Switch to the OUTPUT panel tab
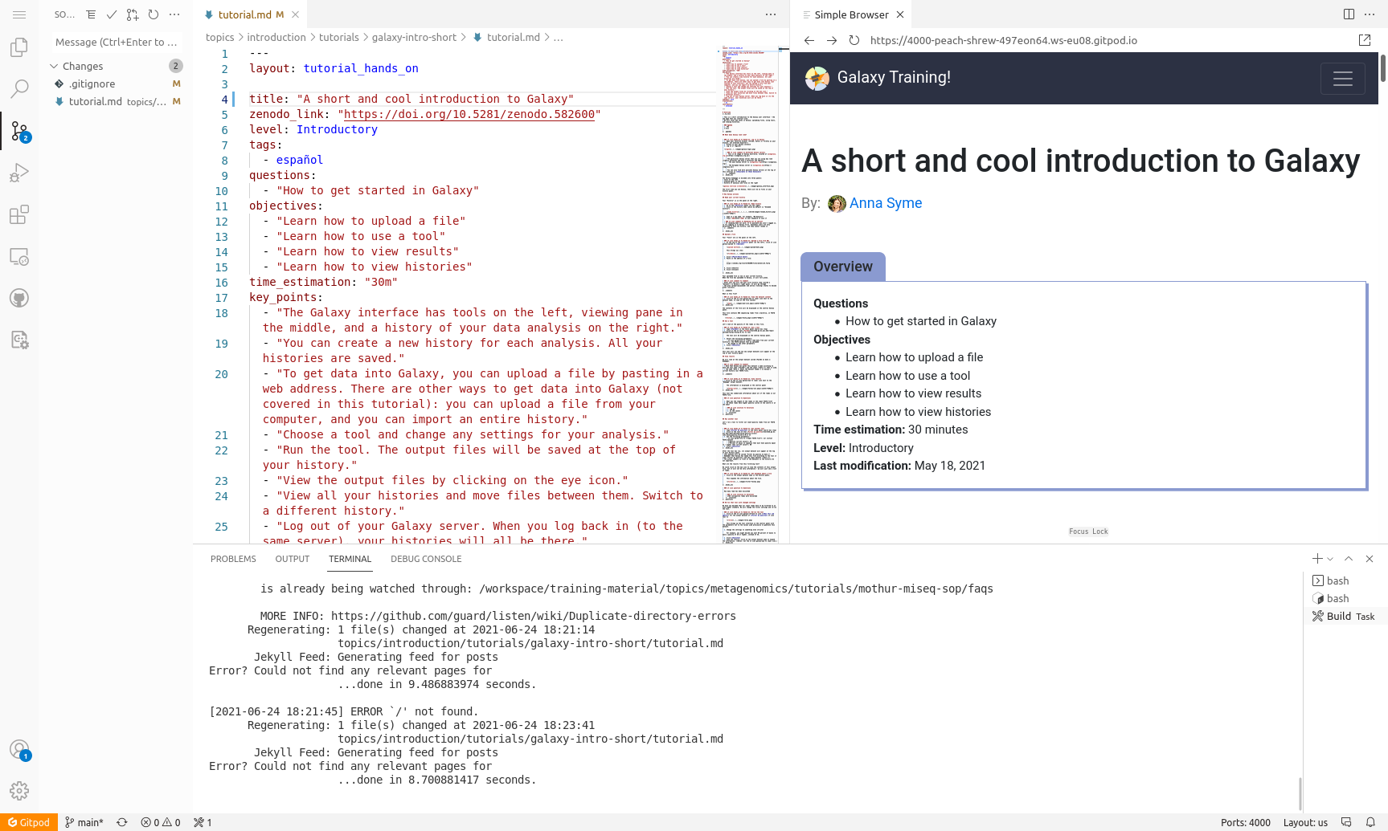 [x=292, y=559]
